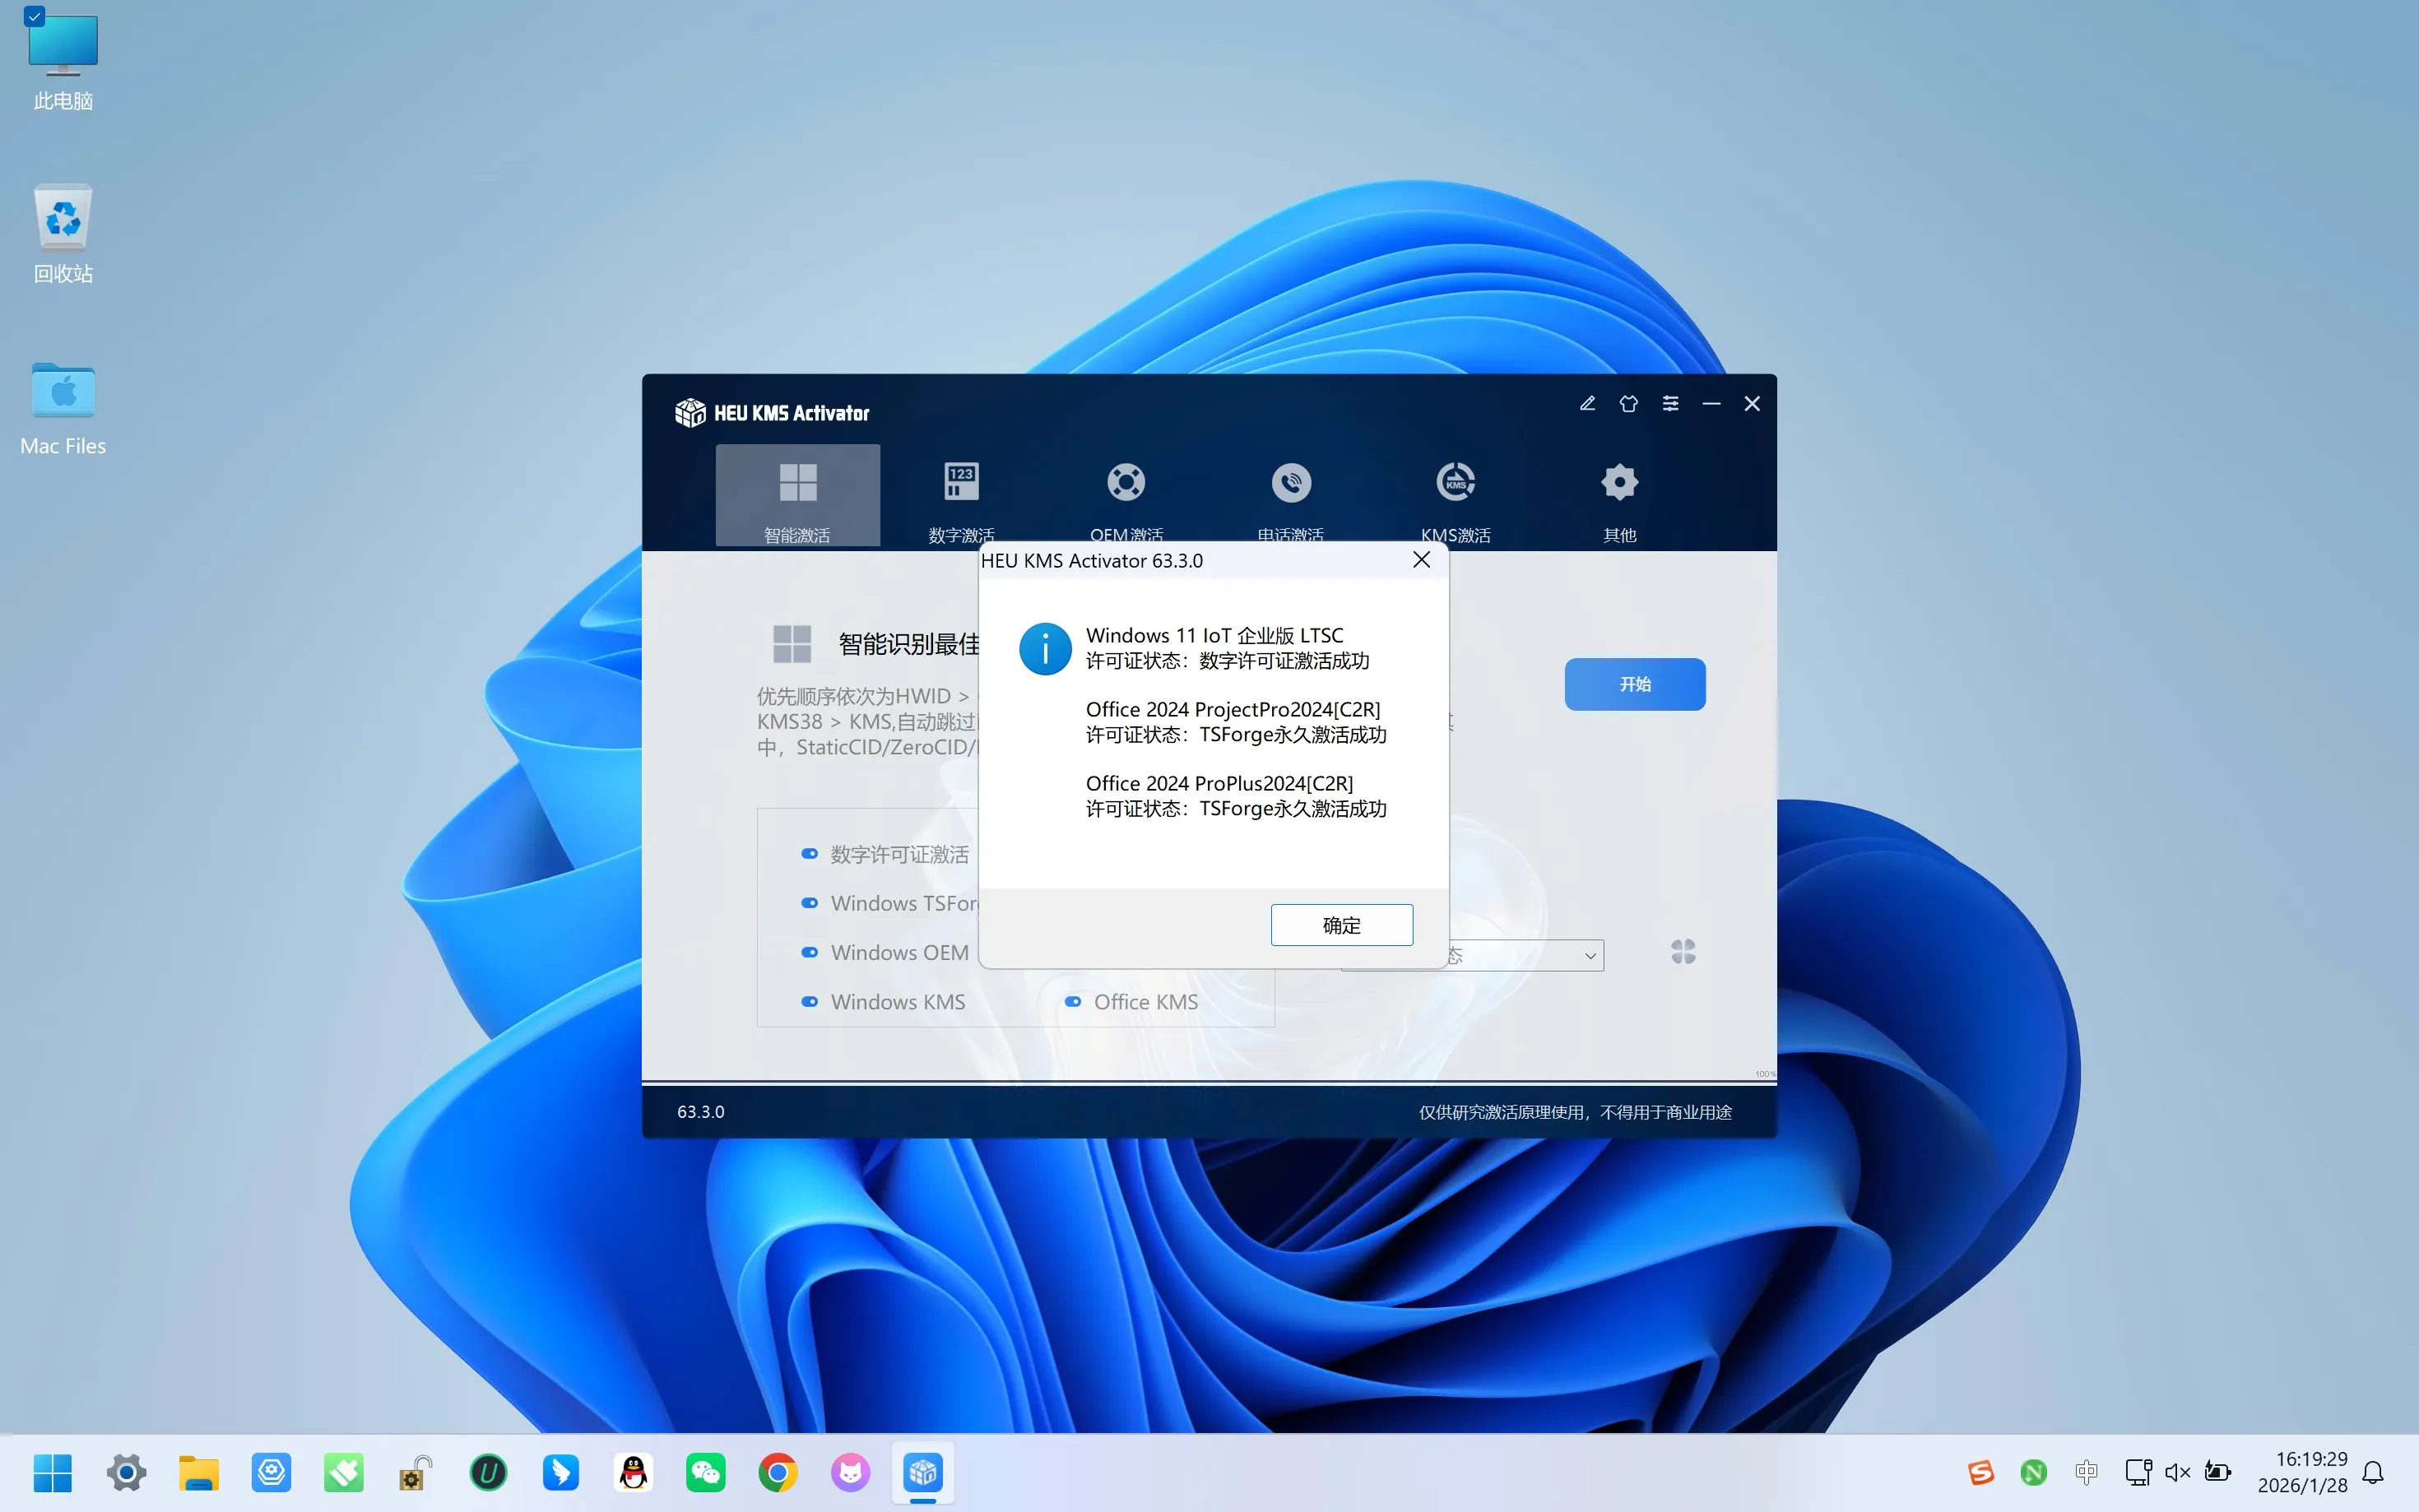Click the fan-shaped icon beside the dropdown
This screenshot has height=1512, width=2419.
pos(1683,951)
